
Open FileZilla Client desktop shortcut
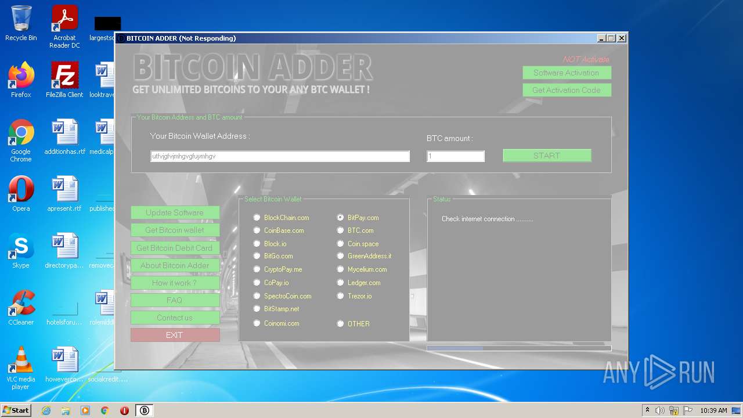(64, 80)
